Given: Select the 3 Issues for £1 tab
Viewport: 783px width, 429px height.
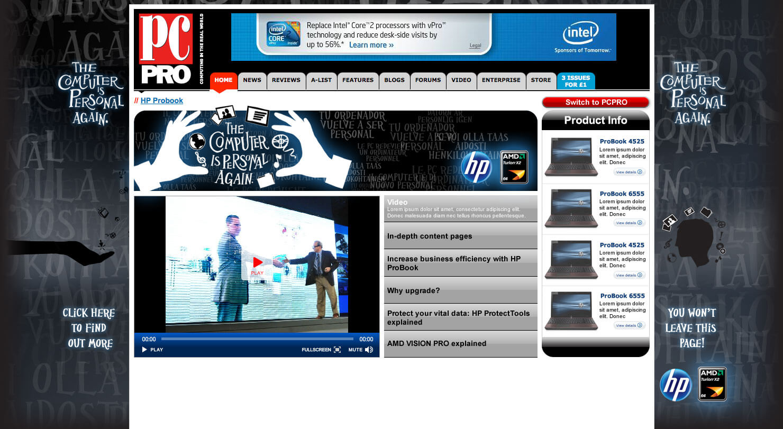Looking at the screenshot, I should [x=576, y=81].
